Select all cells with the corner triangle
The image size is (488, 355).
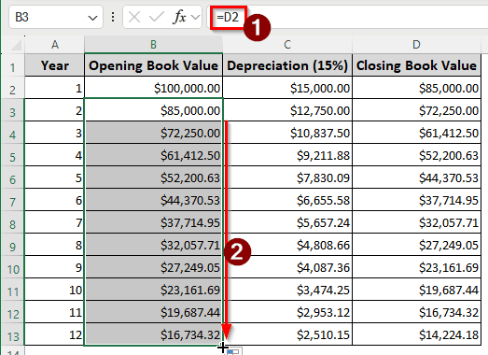point(16,46)
